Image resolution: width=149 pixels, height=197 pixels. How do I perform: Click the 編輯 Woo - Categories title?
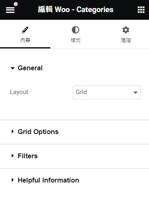pos(76,10)
